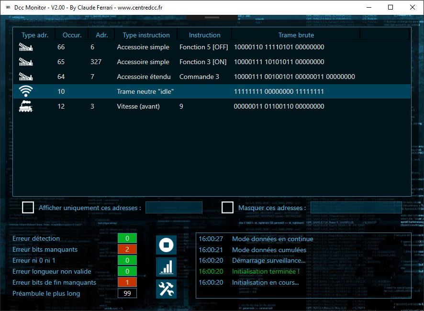This screenshot has height=311, width=424.
Task: Click the 'Erreur détection' label
Action: pos(36,239)
